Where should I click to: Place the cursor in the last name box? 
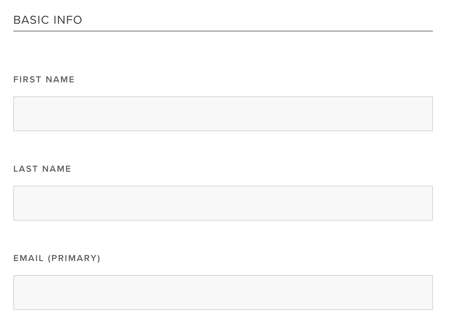tap(223, 203)
